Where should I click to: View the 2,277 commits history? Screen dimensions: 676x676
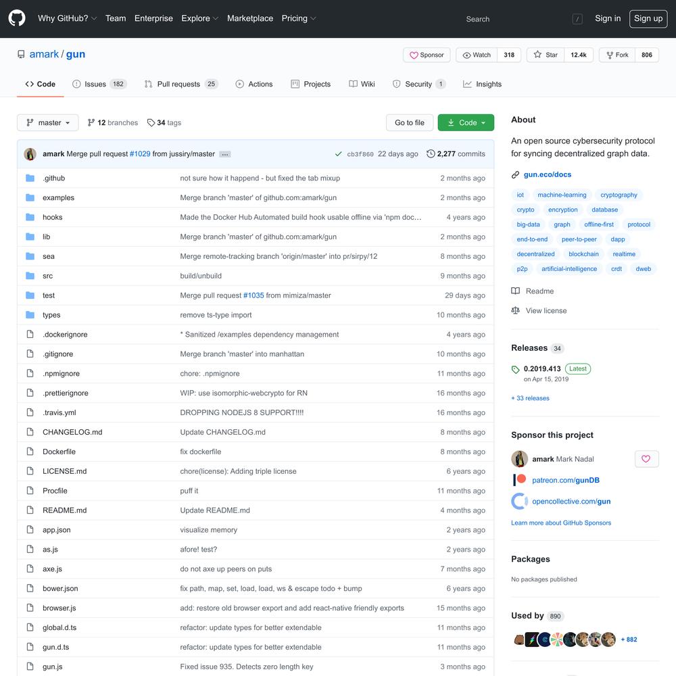pos(456,154)
